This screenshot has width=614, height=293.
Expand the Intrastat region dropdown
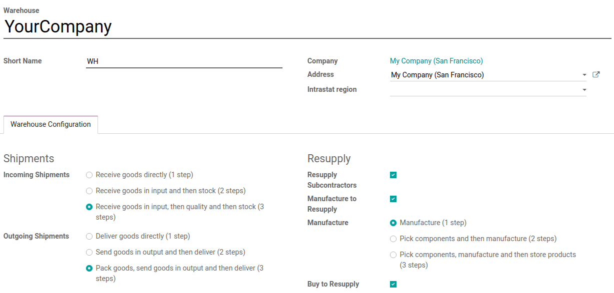point(584,89)
